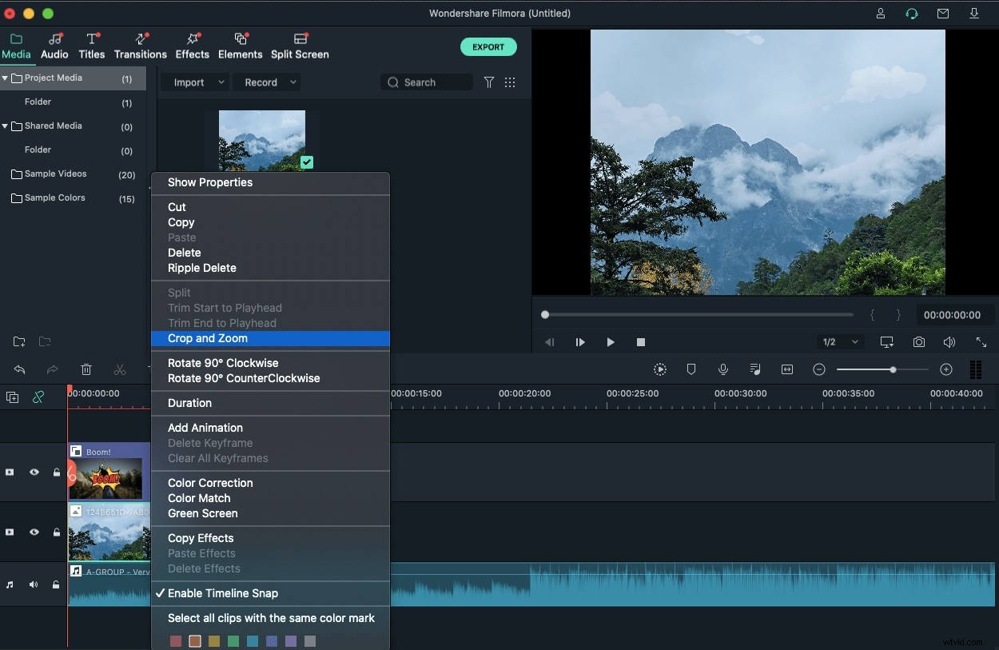
Task: Expand the Record dropdown menu
Action: pos(293,82)
